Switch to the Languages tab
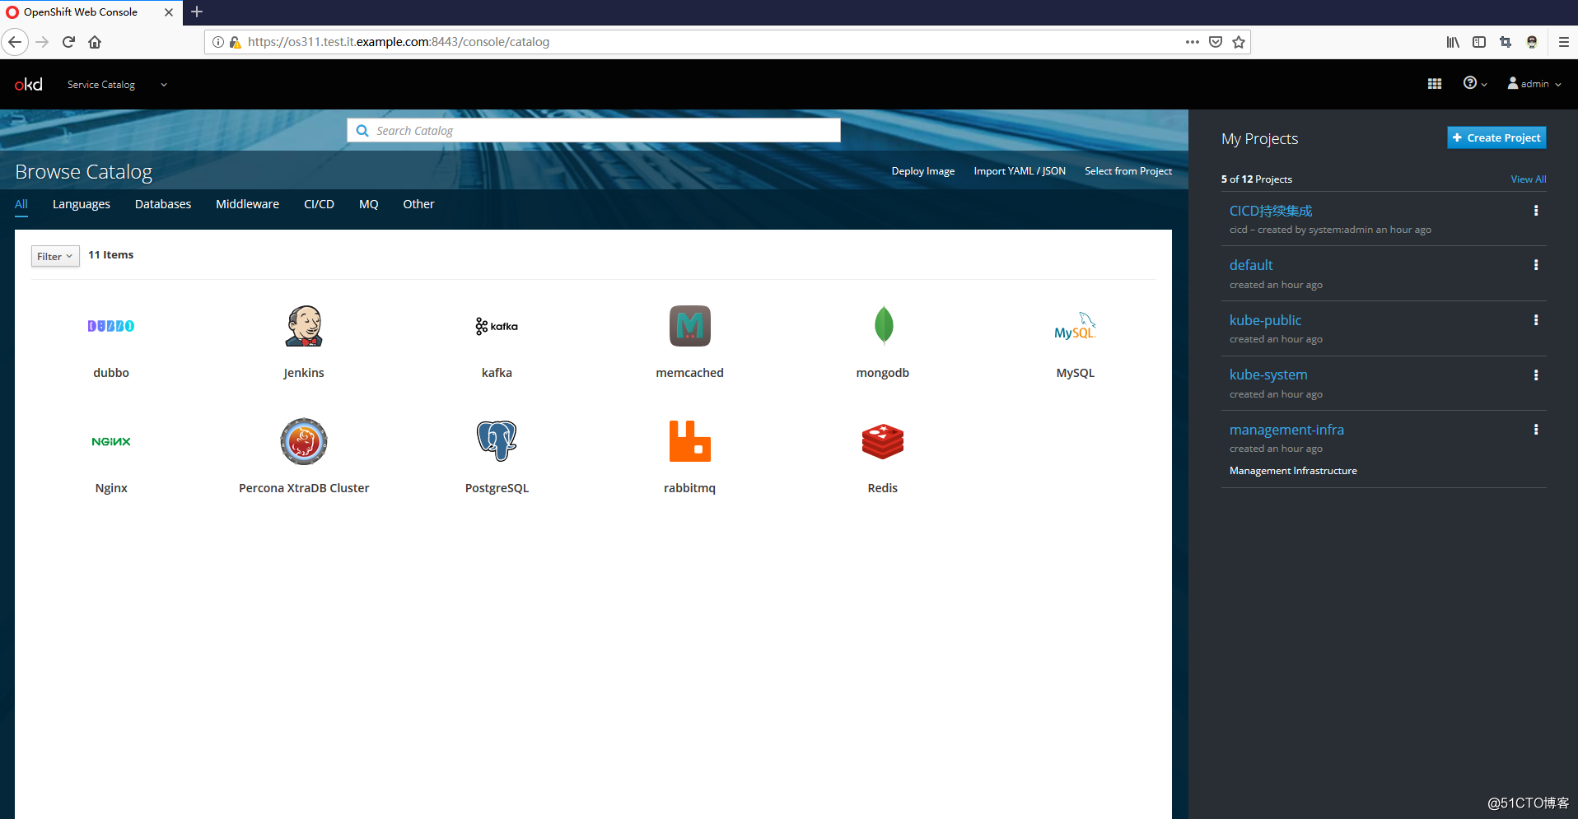 [82, 204]
